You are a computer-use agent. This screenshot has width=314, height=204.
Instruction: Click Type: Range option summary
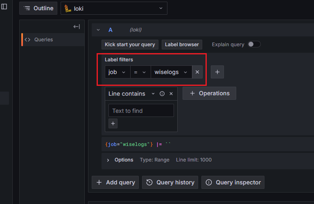[x=155, y=160]
